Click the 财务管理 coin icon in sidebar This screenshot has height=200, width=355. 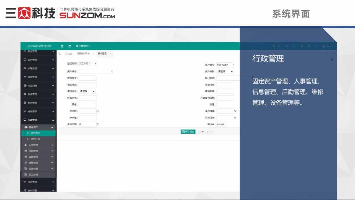(25, 103)
